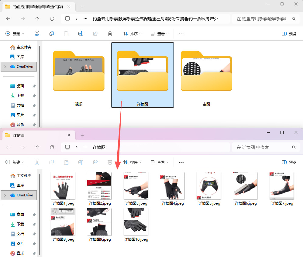Viewport: 303px width, 257px height.
Task: Click the Up arrow in the 详情图 window
Action: pyautogui.click(x=37, y=147)
